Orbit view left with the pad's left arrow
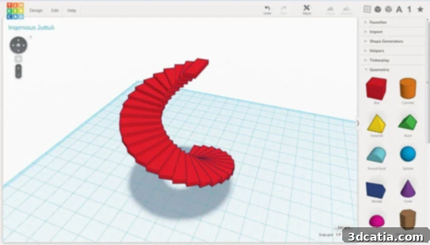Viewport: 430px width, 245px height. point(13,45)
